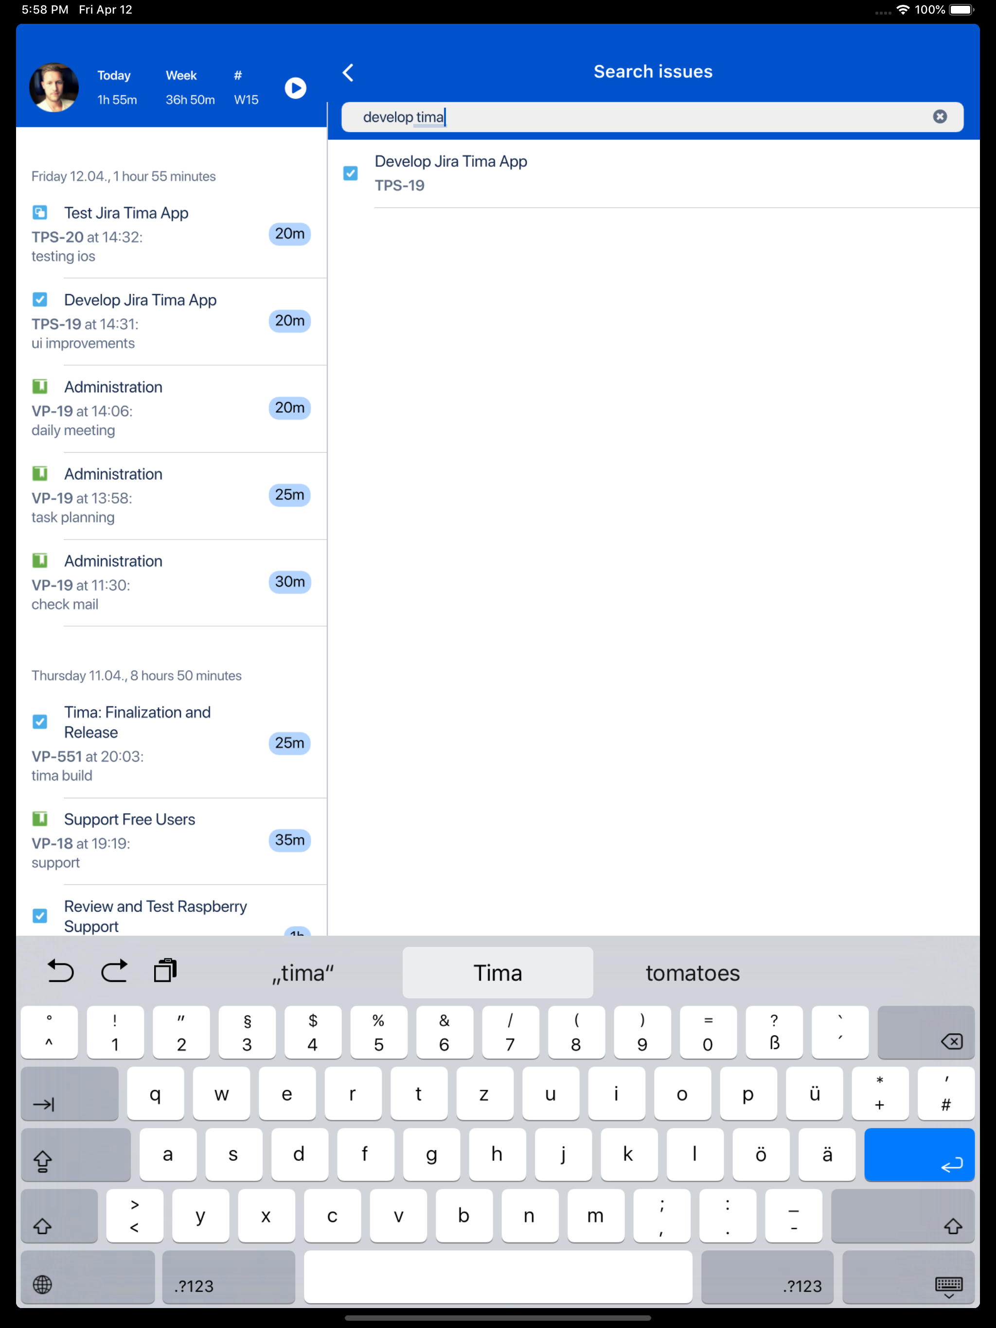
Task: Open the user profile avatar
Action: [54, 88]
